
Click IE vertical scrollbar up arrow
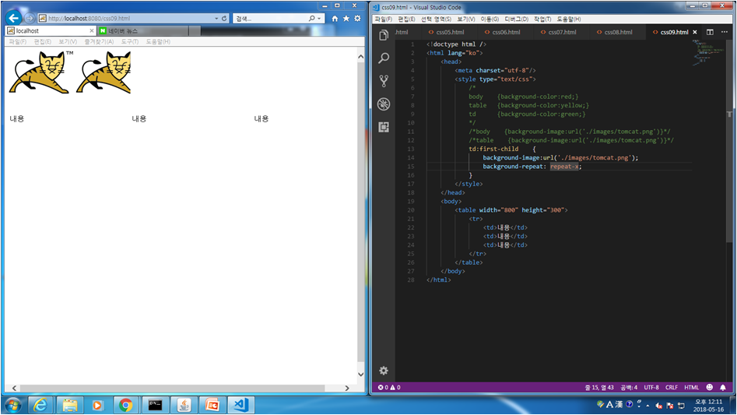click(360, 57)
